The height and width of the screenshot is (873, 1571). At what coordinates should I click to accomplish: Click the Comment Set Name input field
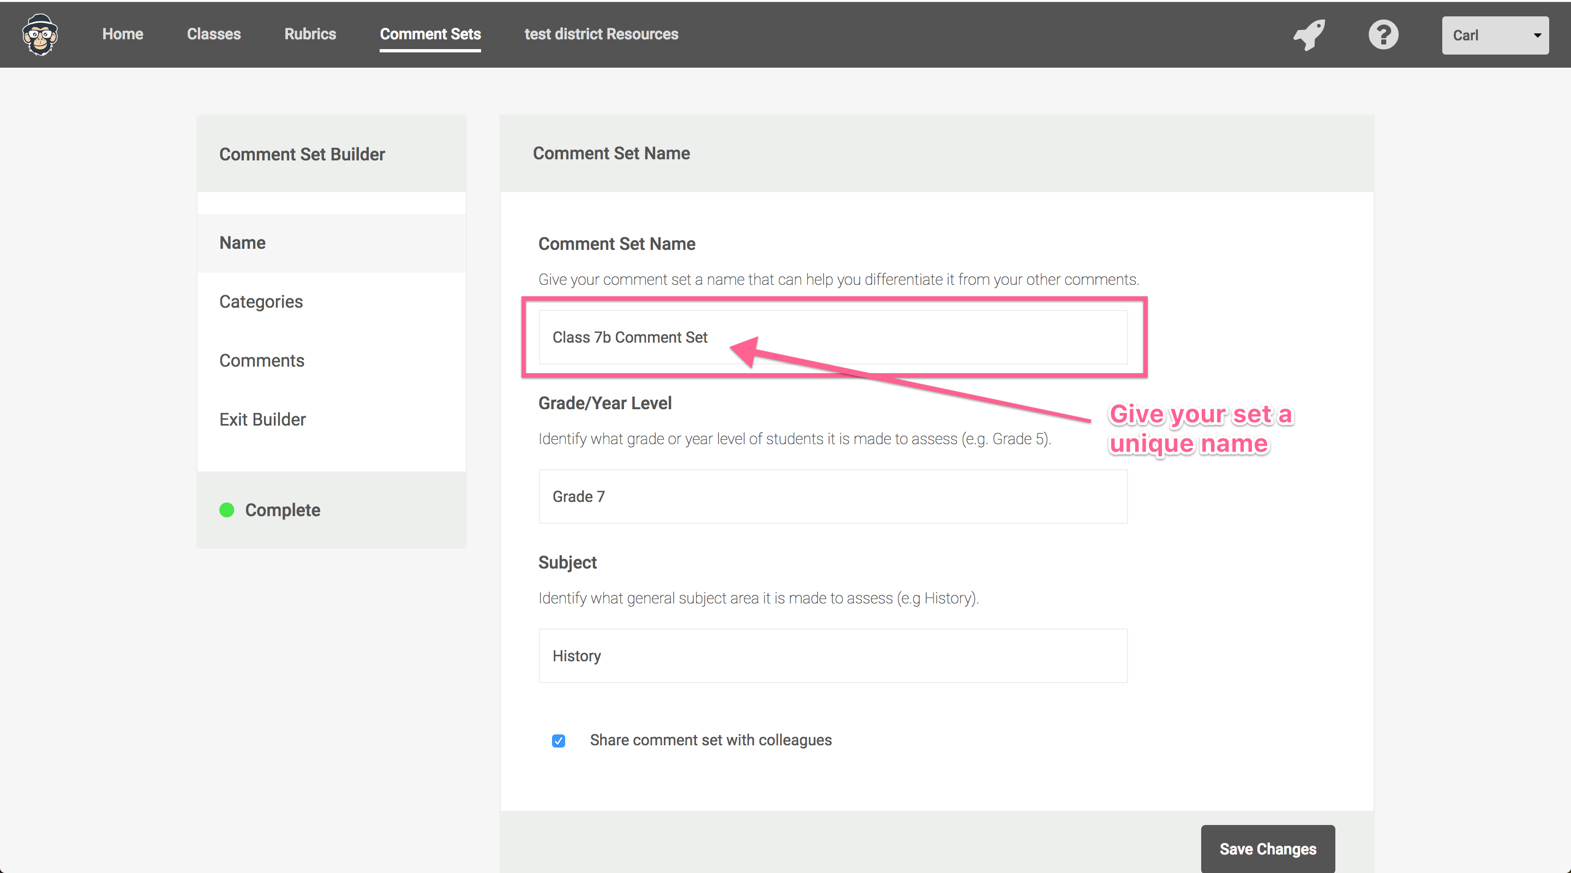[832, 337]
